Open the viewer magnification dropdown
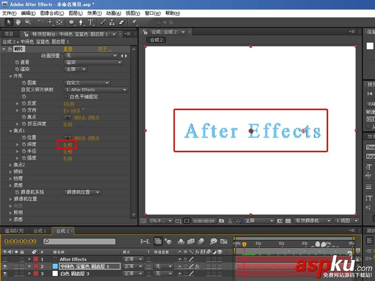This screenshot has width=375, height=281. pyautogui.click(x=160, y=221)
